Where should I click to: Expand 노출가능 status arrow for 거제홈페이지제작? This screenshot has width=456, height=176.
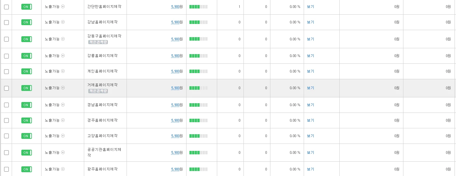[63, 88]
